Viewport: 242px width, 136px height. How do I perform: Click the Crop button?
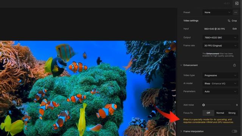tap(232, 21)
